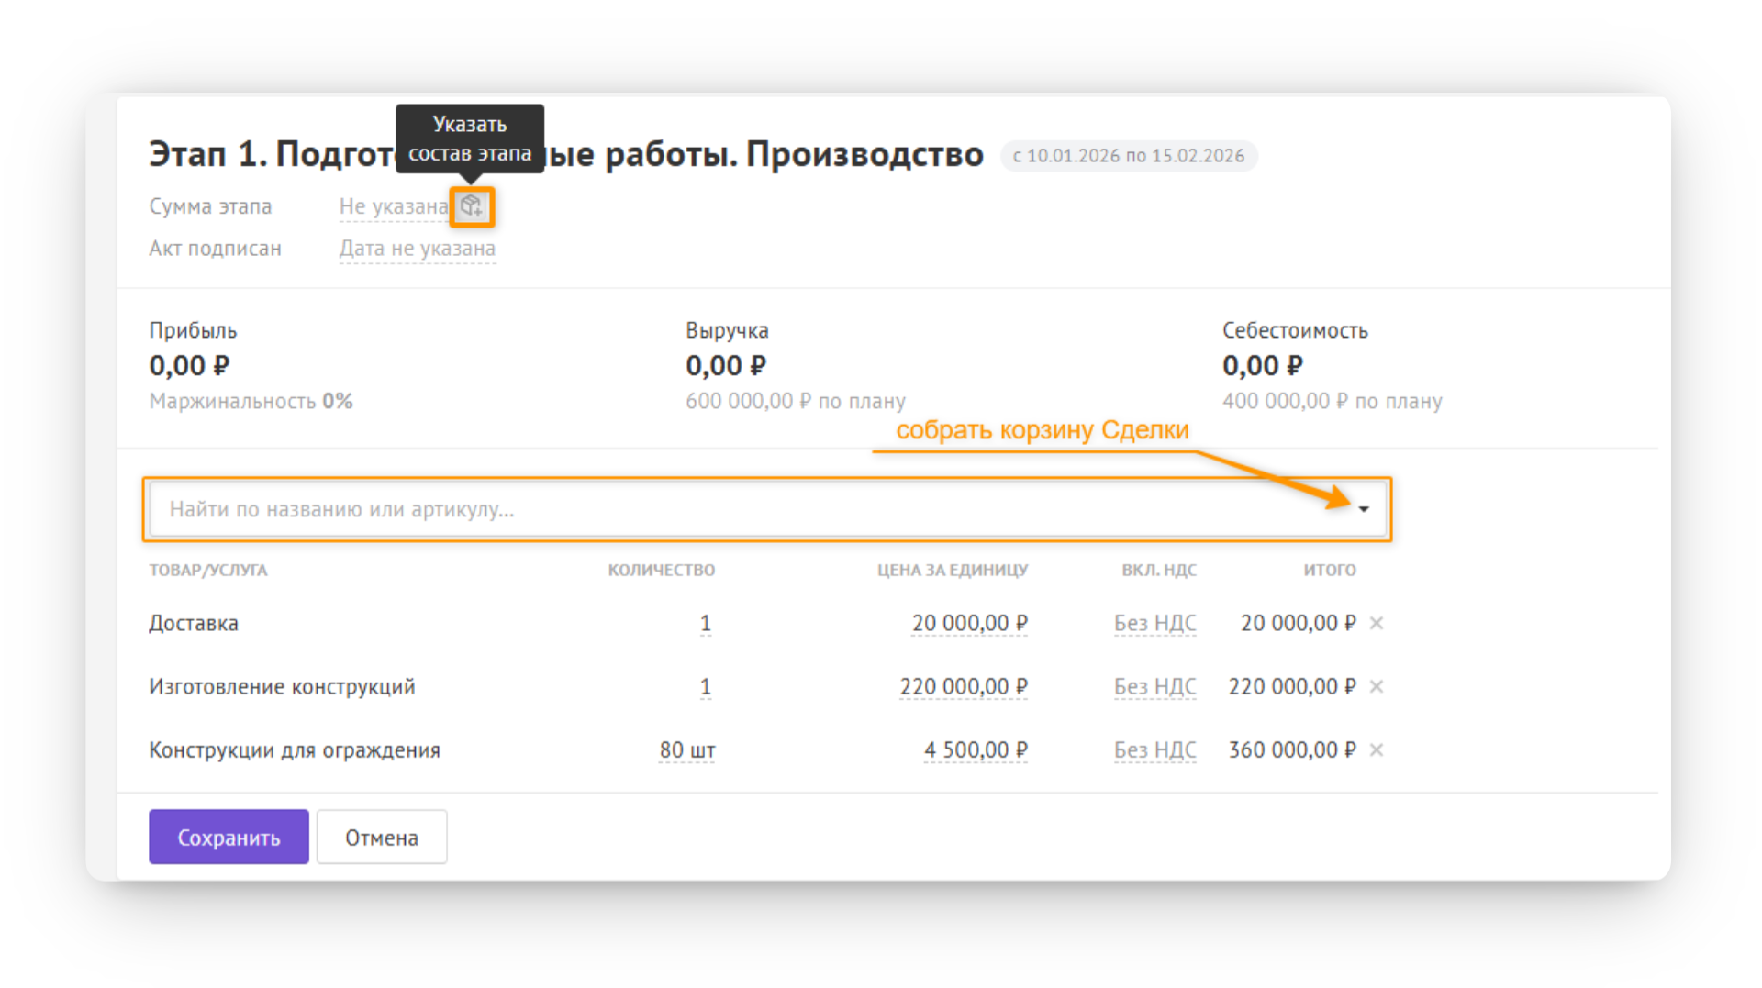Remove the Доставка row
The width and height of the screenshot is (1762, 988).
[1376, 623]
